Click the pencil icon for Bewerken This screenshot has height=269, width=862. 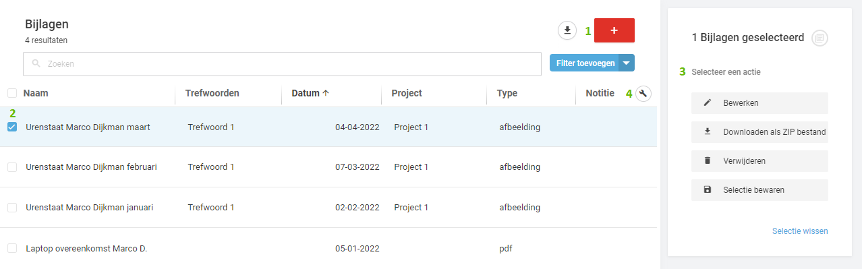click(708, 103)
